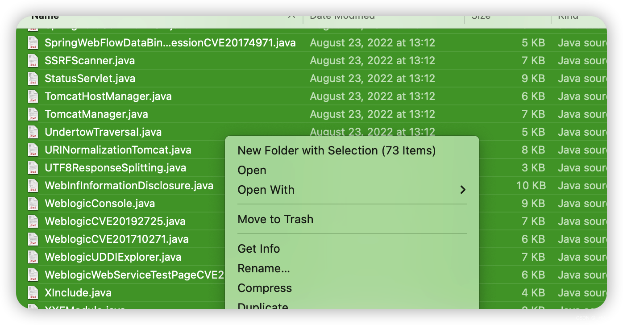Click the WeblogicUDDIExplorer.java file icon

(x=33, y=257)
